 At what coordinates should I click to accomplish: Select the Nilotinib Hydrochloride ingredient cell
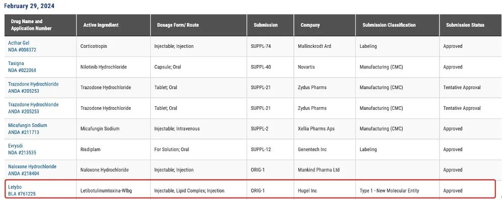[113, 67]
